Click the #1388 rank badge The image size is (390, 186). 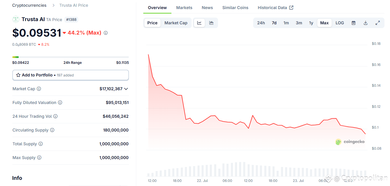click(x=71, y=20)
